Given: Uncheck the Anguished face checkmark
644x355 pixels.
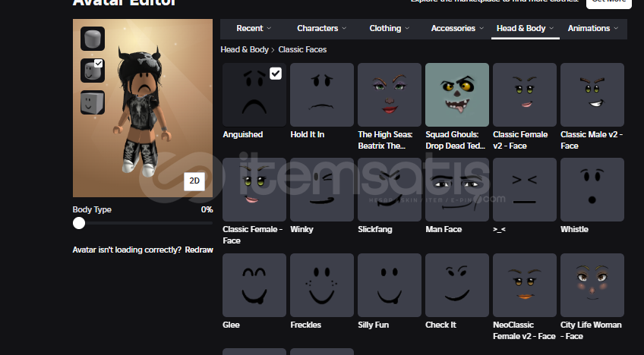Looking at the screenshot, I should pos(276,74).
